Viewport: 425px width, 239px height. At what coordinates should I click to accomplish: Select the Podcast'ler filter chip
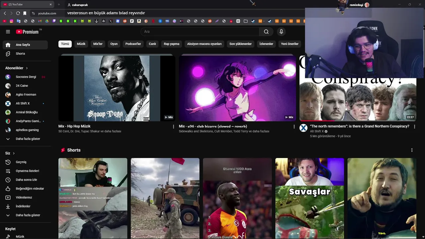click(x=133, y=44)
